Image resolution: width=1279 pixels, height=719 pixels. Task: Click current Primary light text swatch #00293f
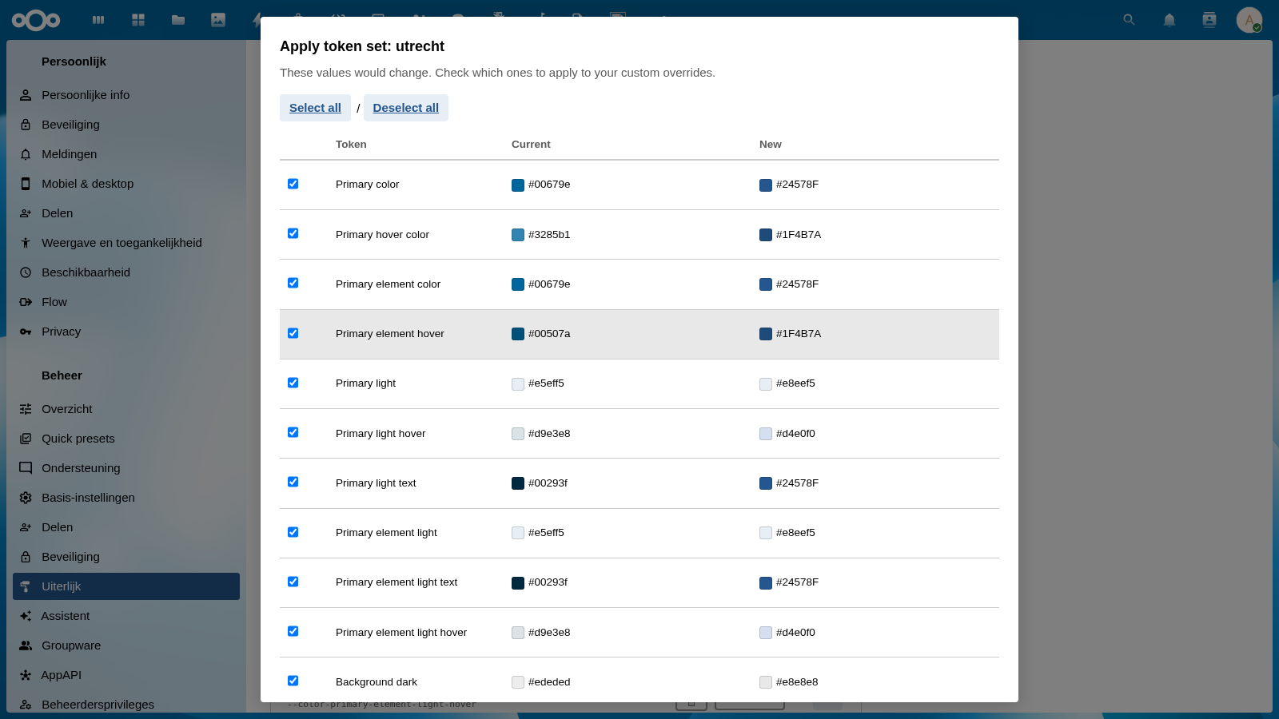pyautogui.click(x=518, y=483)
